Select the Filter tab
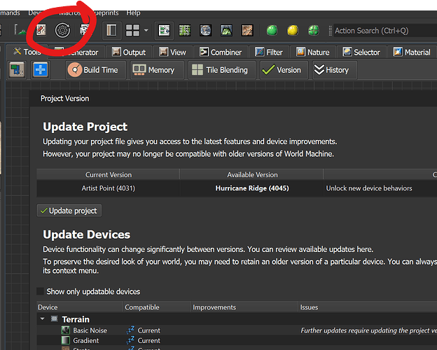The width and height of the screenshot is (437, 350). click(269, 52)
